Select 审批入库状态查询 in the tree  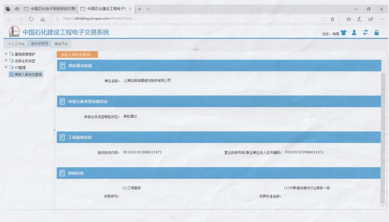(26, 74)
